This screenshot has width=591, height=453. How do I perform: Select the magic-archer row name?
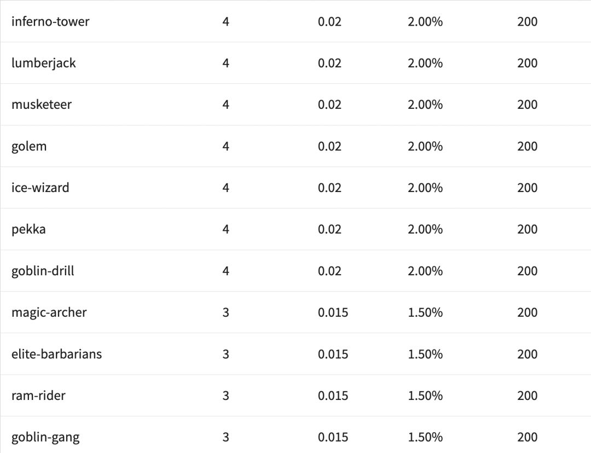(49, 313)
